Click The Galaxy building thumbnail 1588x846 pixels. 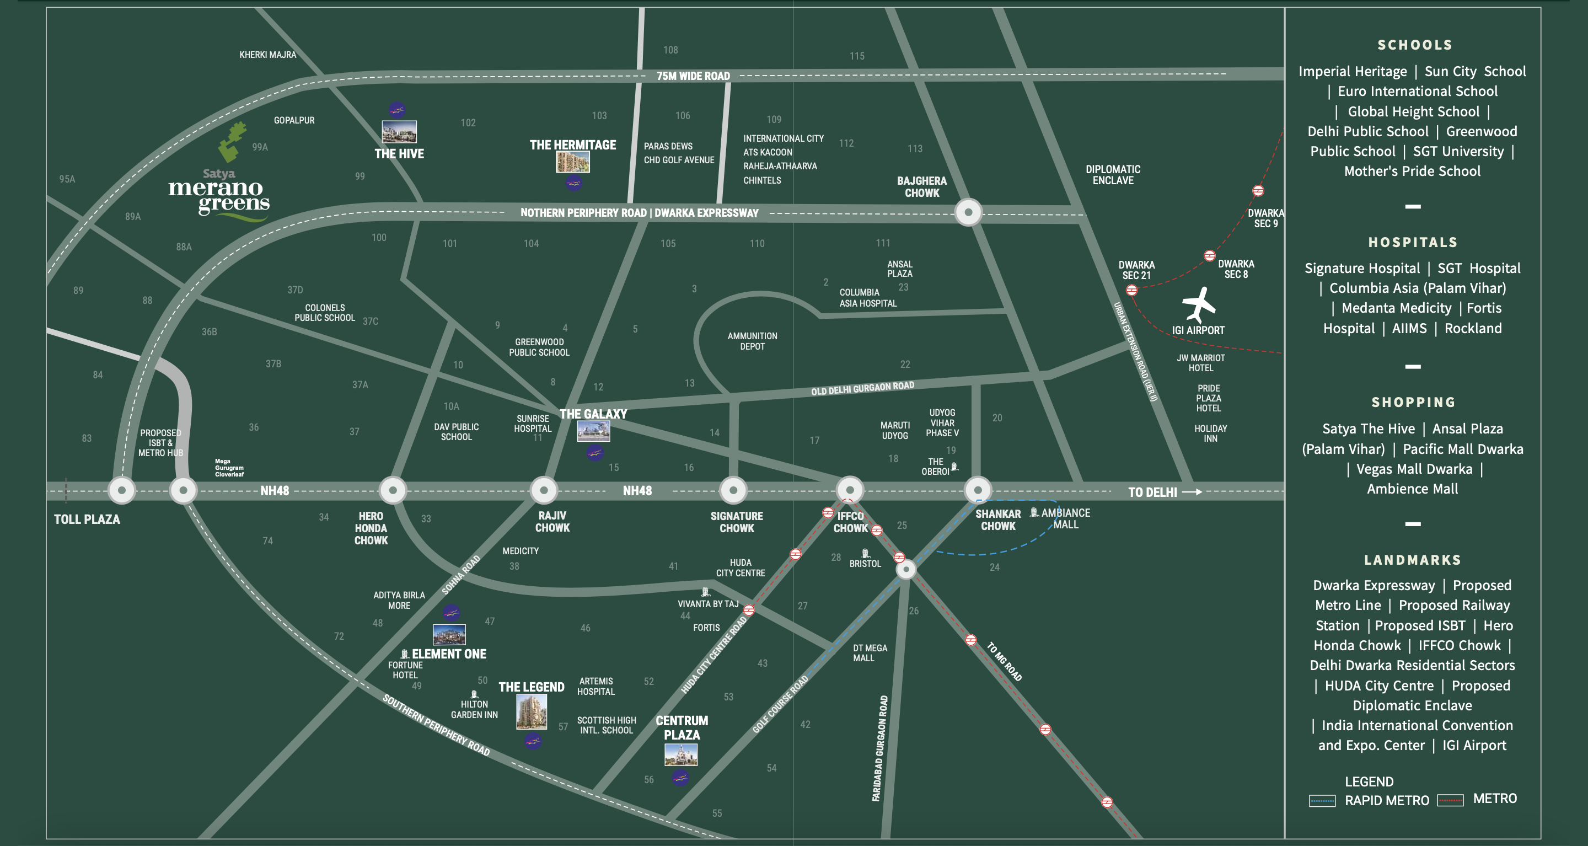(x=593, y=431)
